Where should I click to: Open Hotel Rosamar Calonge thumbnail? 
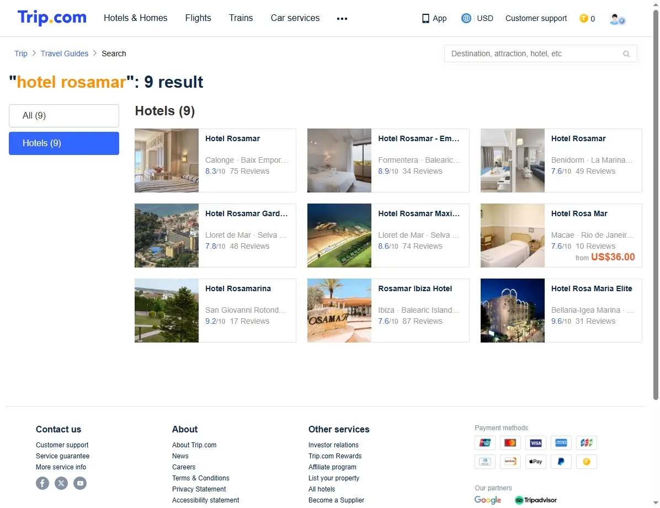[167, 161]
